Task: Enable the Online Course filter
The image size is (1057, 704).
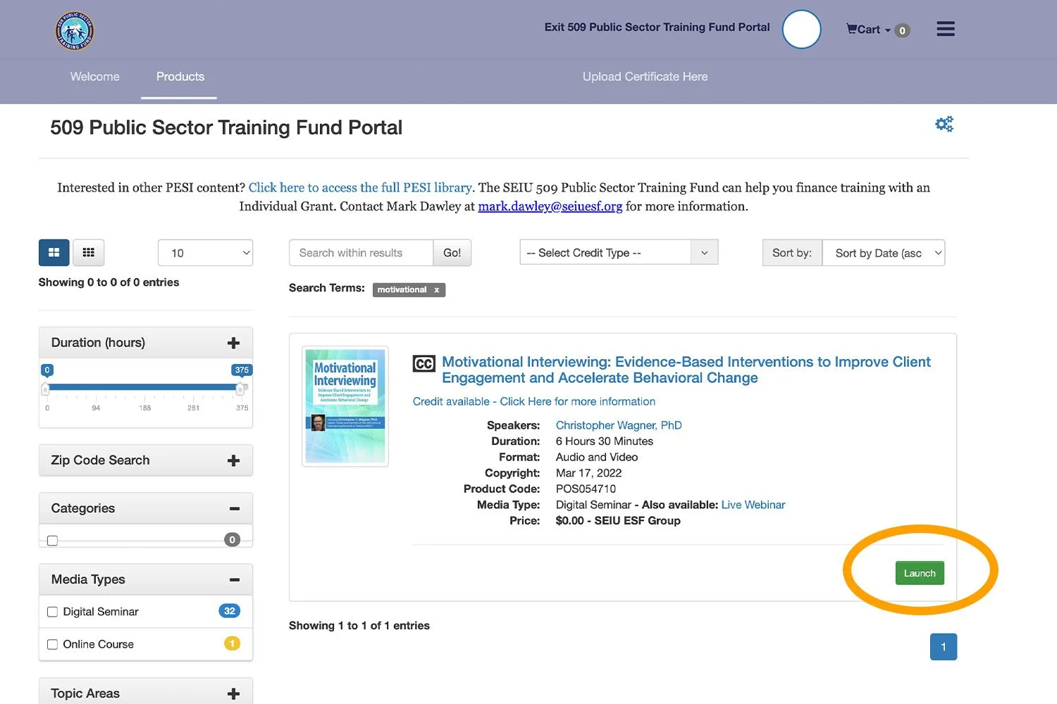Action: (52, 643)
